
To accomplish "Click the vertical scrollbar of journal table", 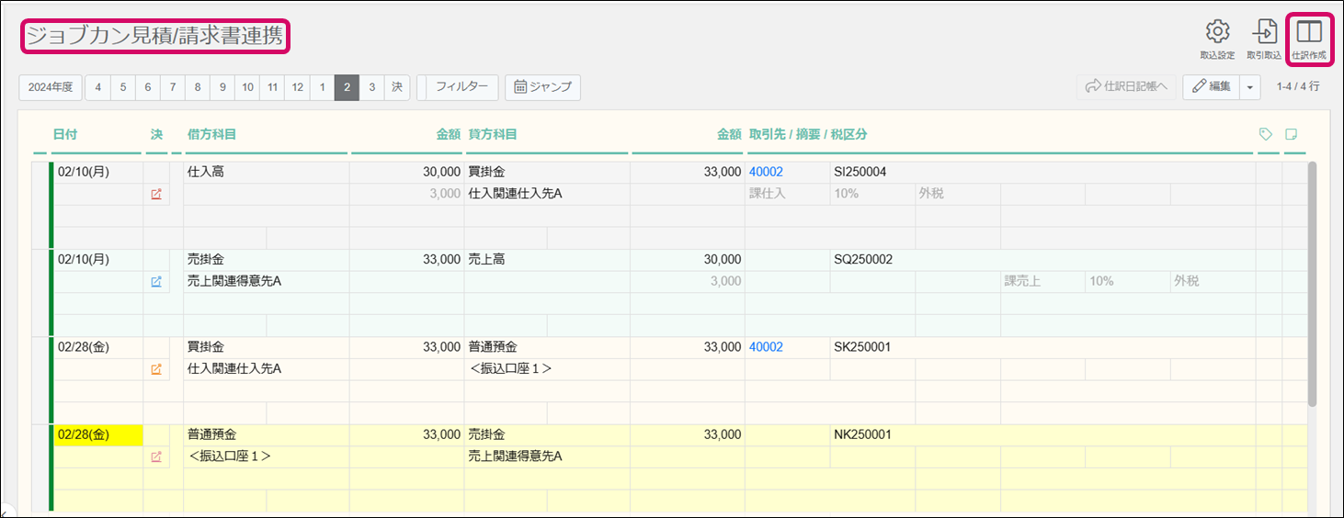I will point(1313,285).
